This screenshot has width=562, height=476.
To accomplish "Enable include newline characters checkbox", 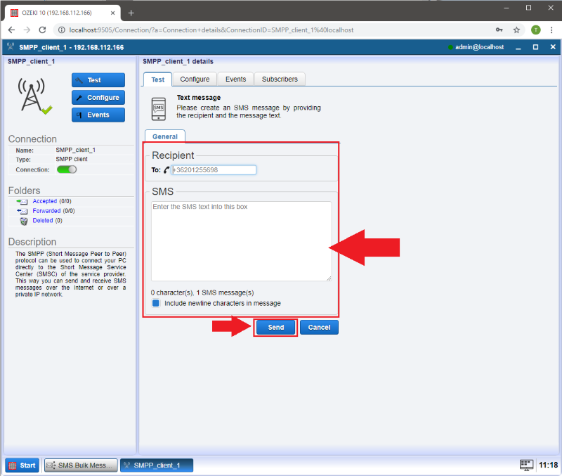I will pyautogui.click(x=156, y=303).
